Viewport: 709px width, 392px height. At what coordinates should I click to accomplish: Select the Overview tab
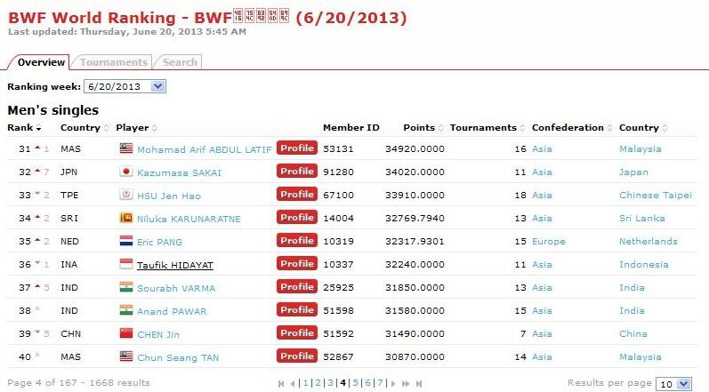coord(41,62)
